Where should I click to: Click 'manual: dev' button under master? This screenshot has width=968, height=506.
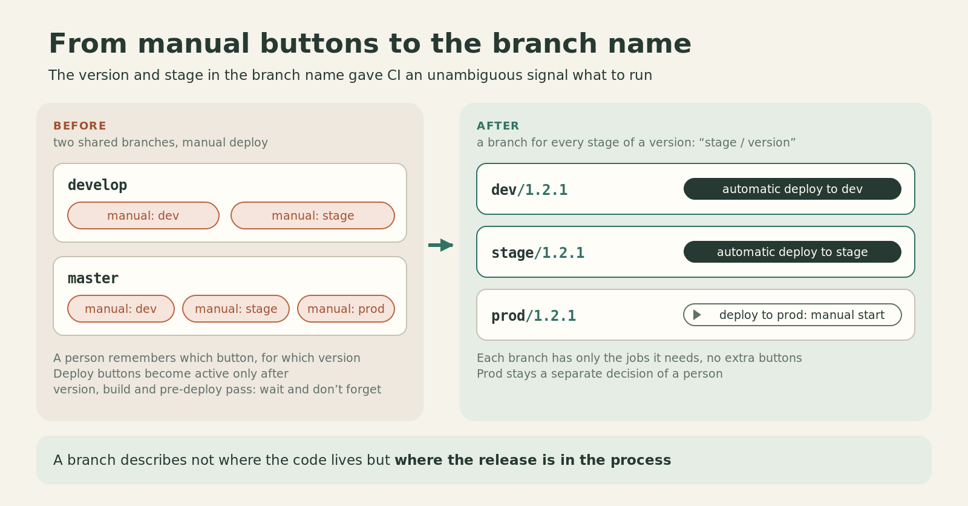(x=121, y=309)
